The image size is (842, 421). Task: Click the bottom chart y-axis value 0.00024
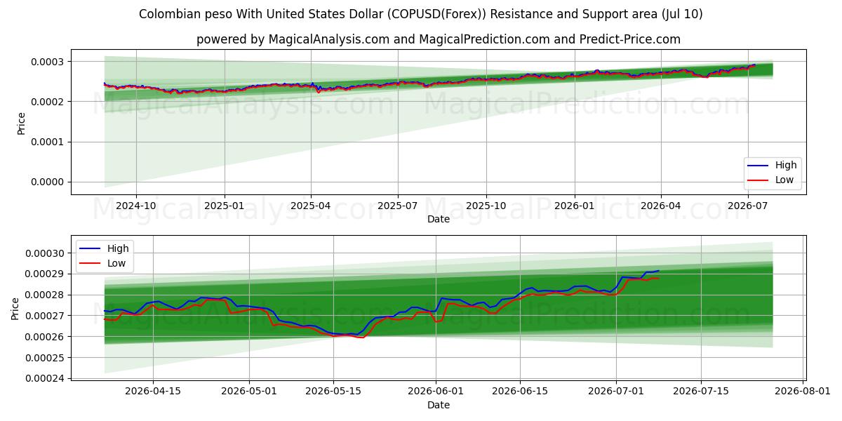46,379
